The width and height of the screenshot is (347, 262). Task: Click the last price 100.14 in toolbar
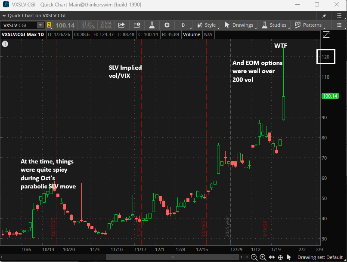point(65,25)
